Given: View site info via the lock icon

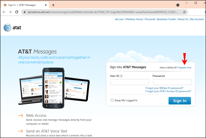Looking at the screenshot, I should coord(25,12).
